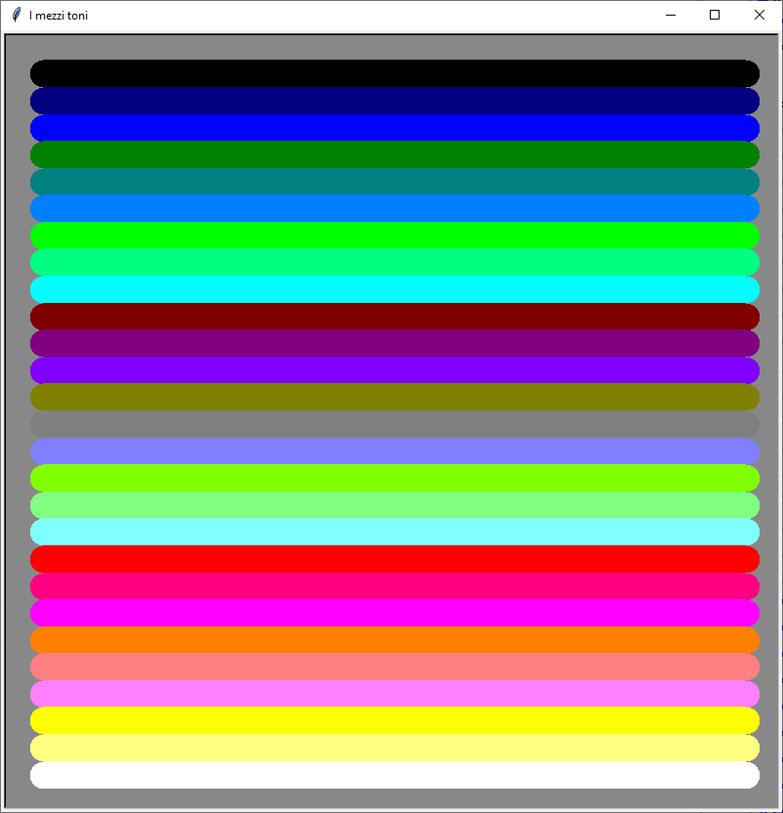Image resolution: width=783 pixels, height=813 pixels.
Task: Choose the pale cyan bar above red
Action: (394, 532)
